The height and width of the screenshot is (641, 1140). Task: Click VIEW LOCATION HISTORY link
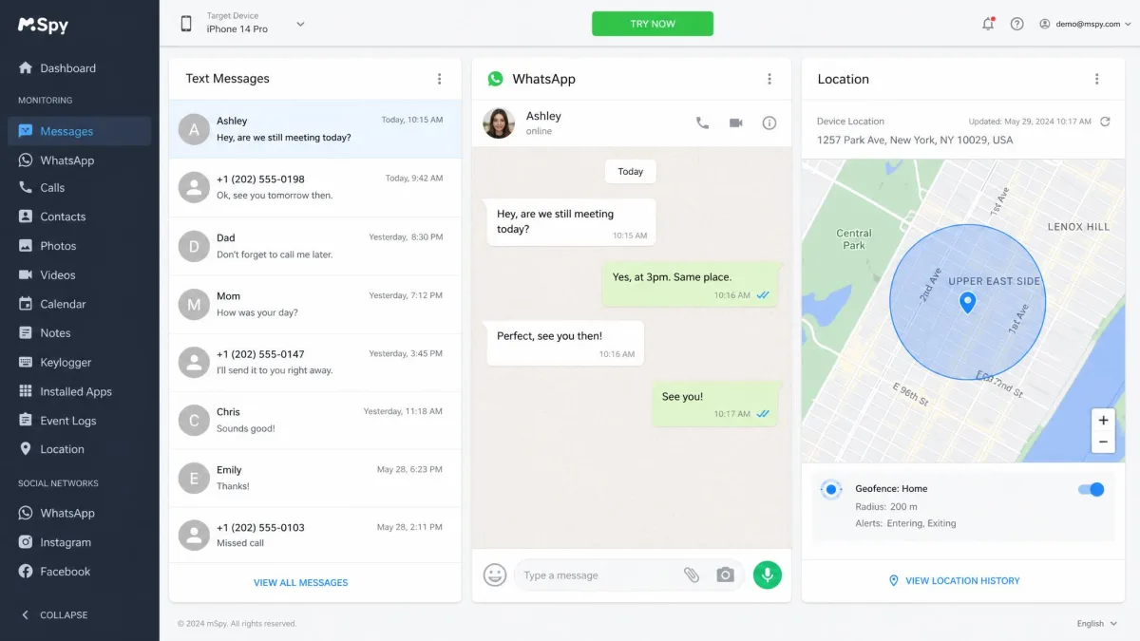point(954,580)
